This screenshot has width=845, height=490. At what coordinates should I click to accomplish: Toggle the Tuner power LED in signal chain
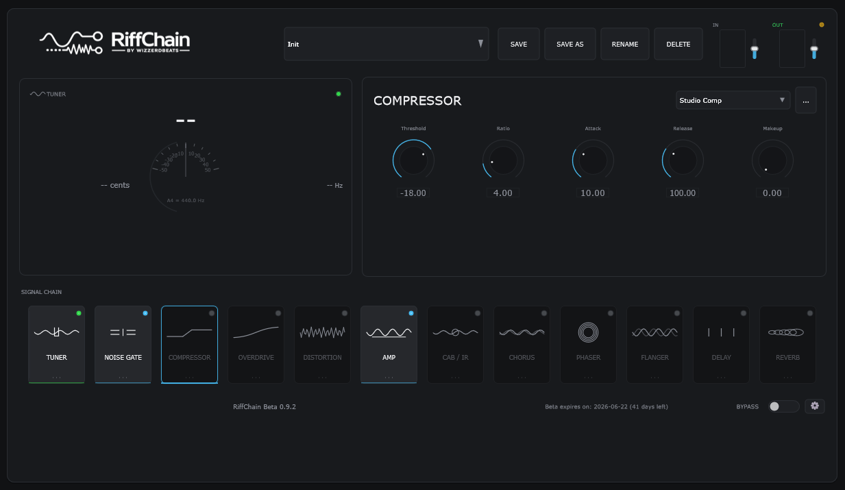[78, 313]
